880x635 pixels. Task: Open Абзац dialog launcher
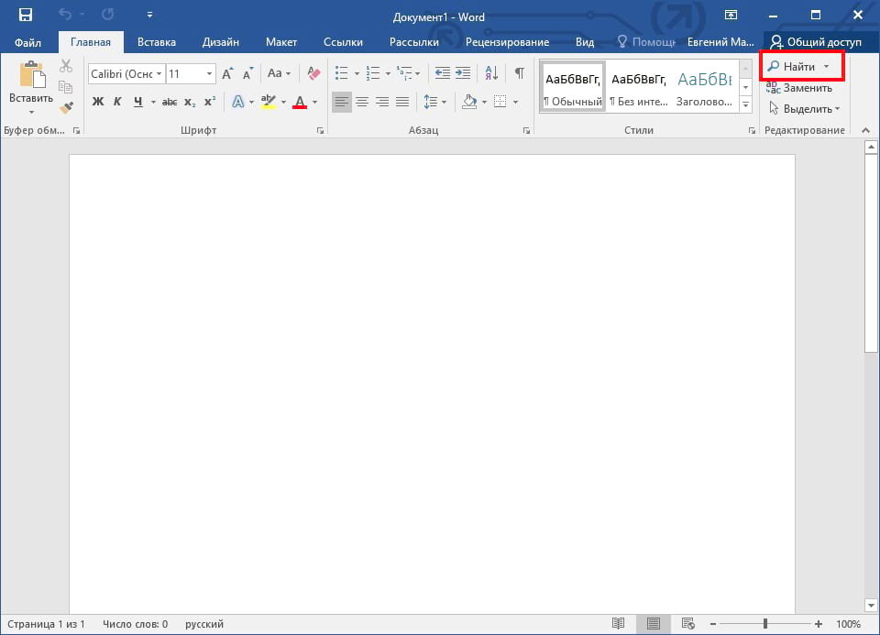[526, 131]
